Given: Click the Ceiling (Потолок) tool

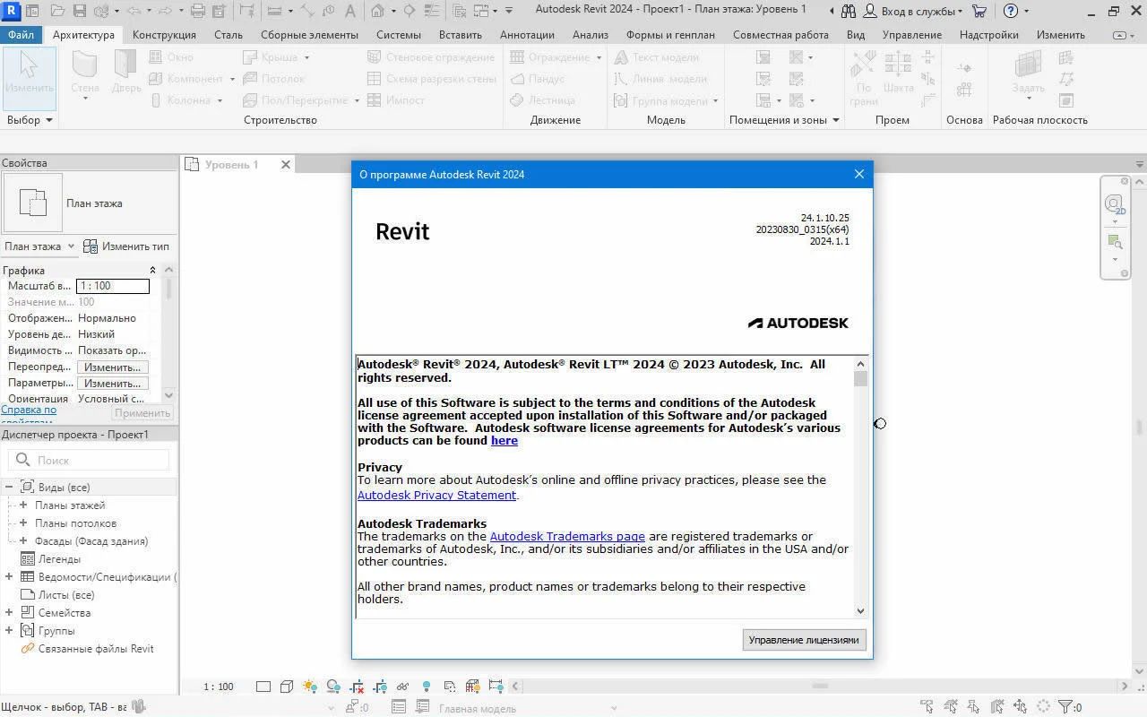Looking at the screenshot, I should pos(273,79).
